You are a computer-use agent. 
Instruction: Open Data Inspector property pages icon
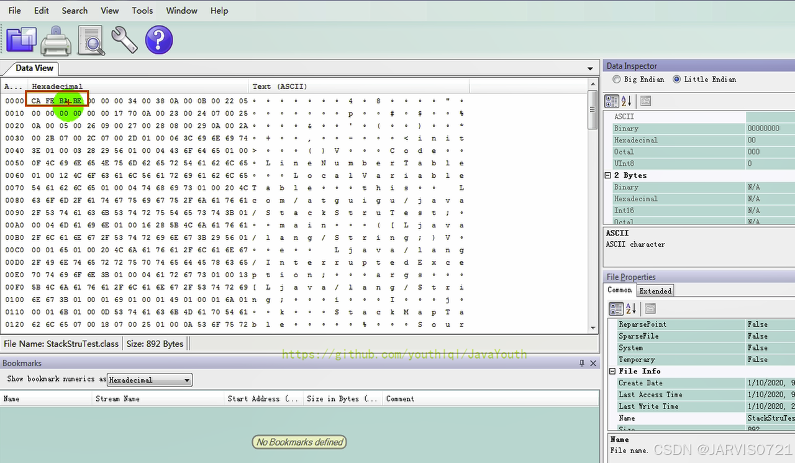click(645, 101)
